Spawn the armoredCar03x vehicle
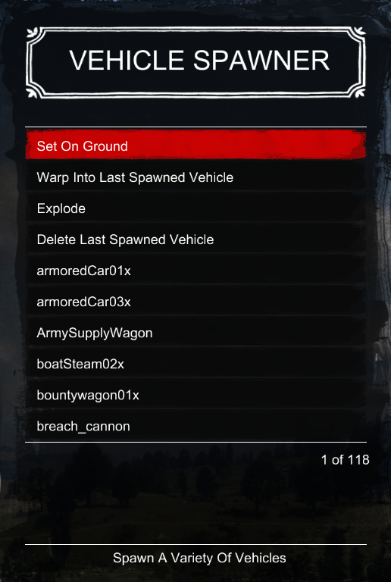This screenshot has height=582, width=391. click(x=195, y=302)
